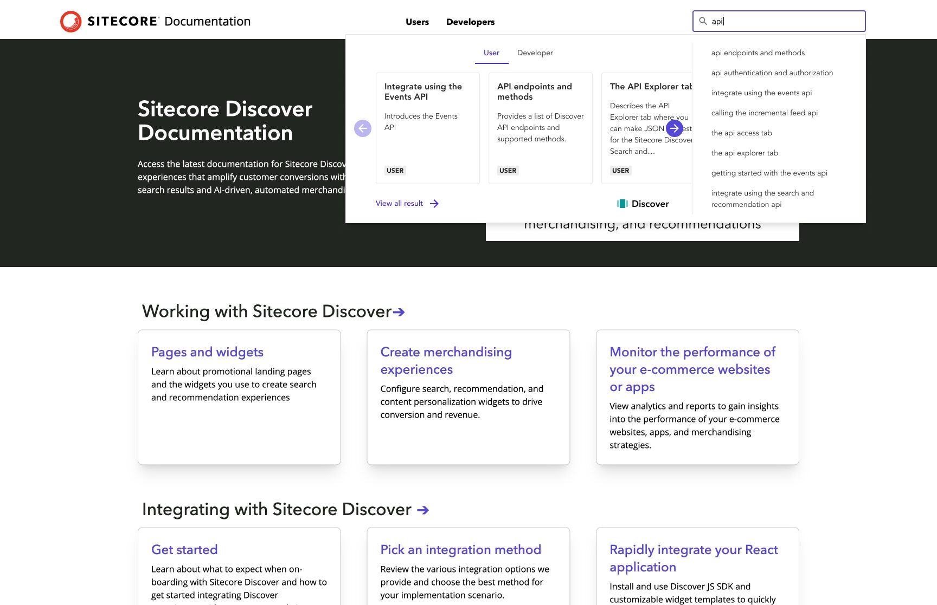Open the Users menu

coord(417,22)
